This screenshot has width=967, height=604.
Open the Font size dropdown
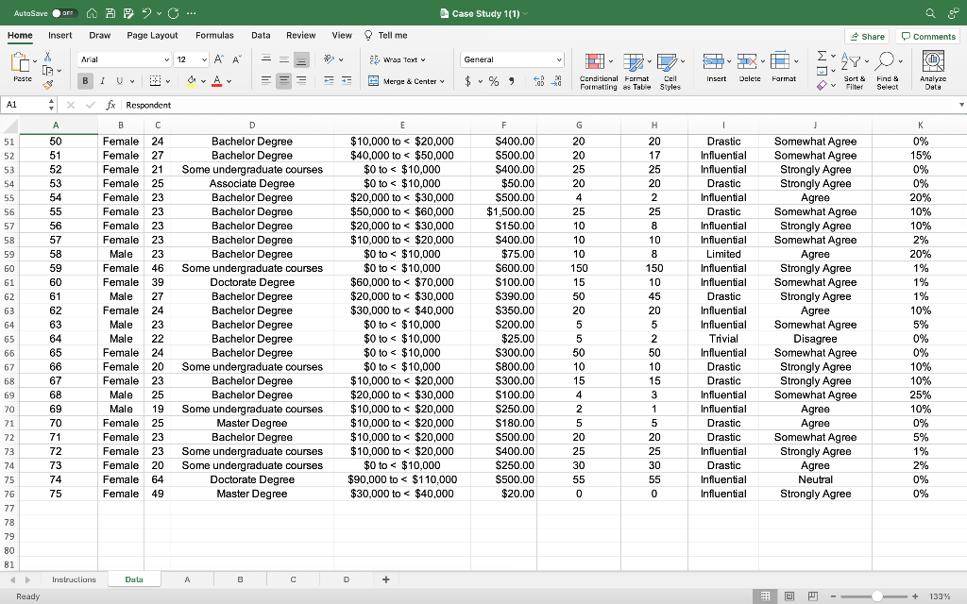pos(192,59)
